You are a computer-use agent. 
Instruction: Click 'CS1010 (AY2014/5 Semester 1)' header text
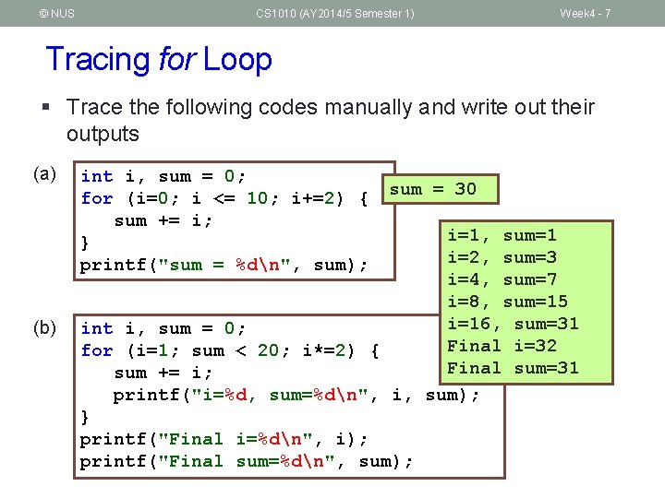335,14
